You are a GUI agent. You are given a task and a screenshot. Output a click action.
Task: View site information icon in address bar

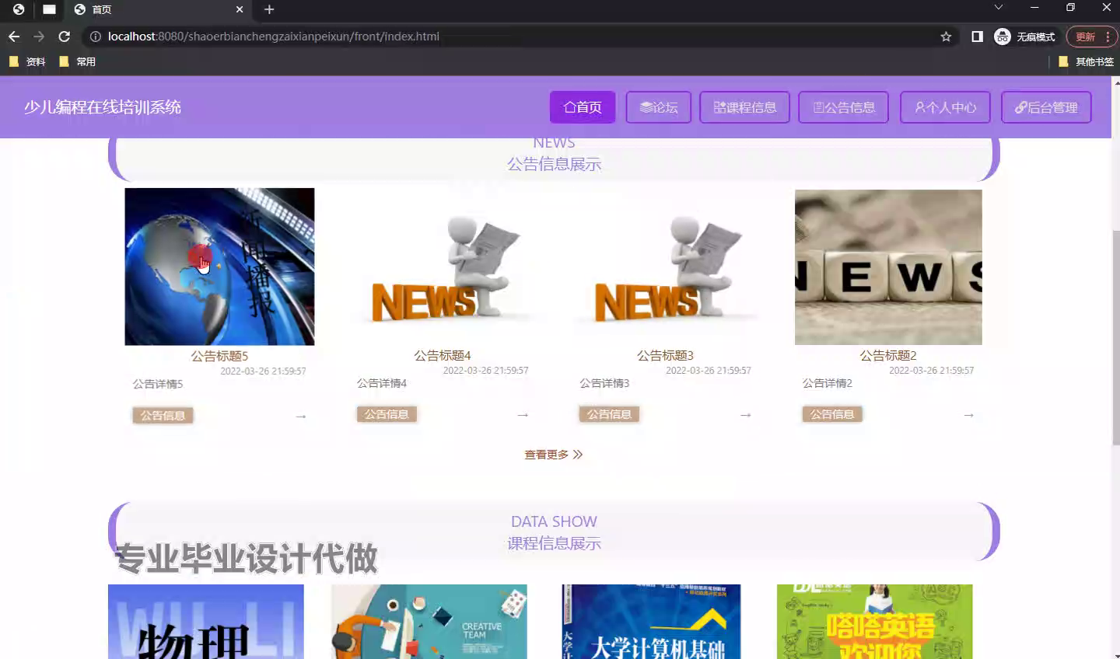pos(95,37)
